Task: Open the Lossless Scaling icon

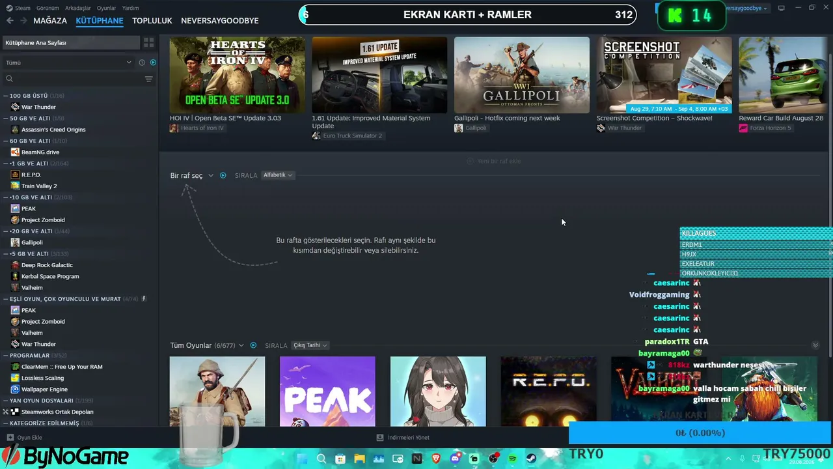Action: pyautogui.click(x=15, y=378)
